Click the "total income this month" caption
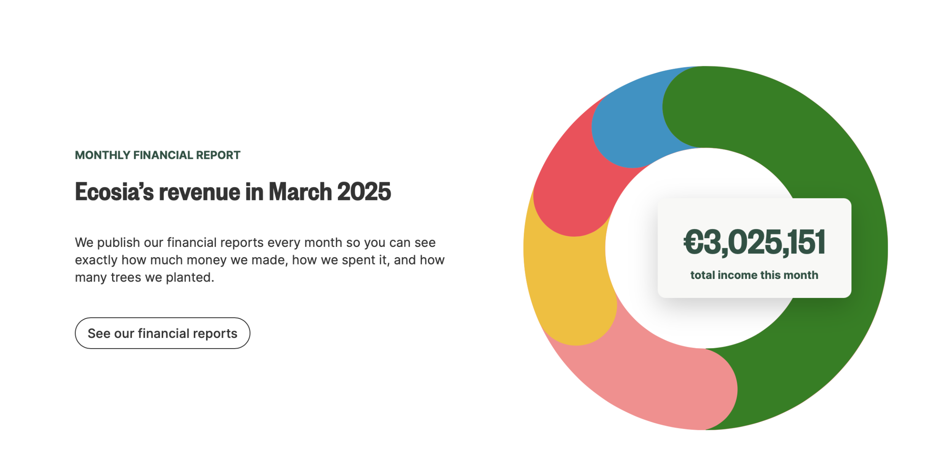Screen dimensions: 930x474 [754, 275]
